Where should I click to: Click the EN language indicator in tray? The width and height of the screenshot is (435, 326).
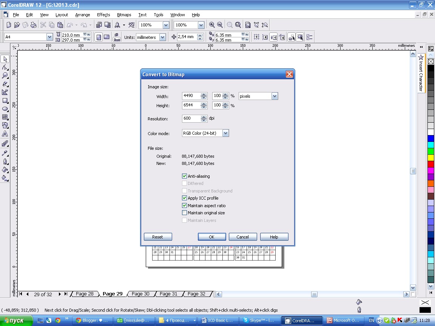[372, 320]
